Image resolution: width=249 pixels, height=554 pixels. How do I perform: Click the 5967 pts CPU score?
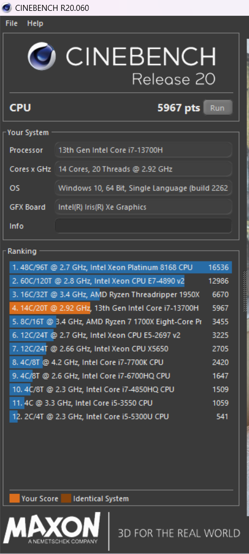click(178, 108)
